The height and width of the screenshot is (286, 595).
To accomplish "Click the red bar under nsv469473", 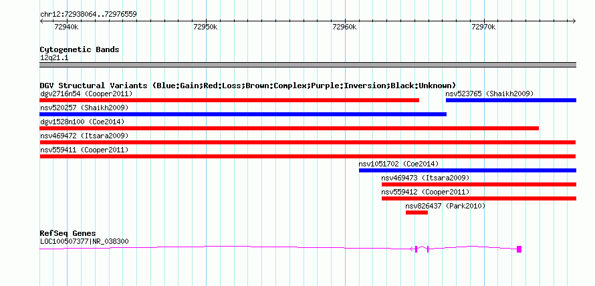I will [479, 184].
